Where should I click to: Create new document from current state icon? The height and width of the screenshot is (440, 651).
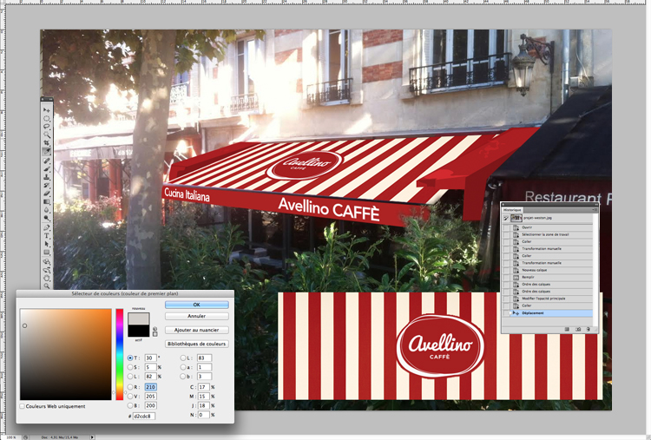(566, 330)
